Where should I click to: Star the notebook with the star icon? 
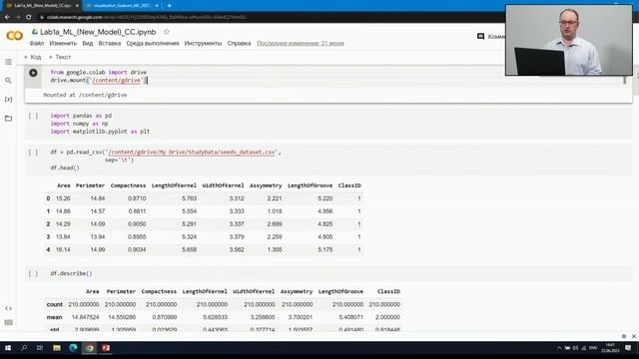(x=167, y=32)
